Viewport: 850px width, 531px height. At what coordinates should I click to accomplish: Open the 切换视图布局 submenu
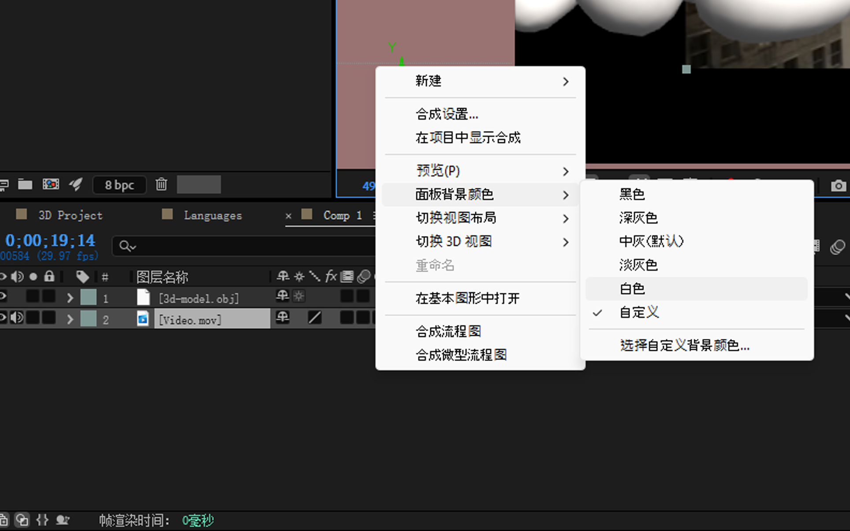(x=480, y=218)
